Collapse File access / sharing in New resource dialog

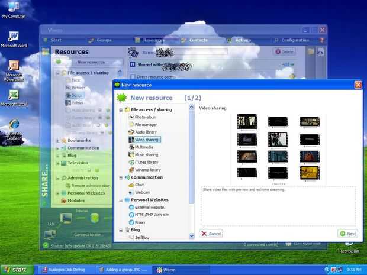pos(121,109)
